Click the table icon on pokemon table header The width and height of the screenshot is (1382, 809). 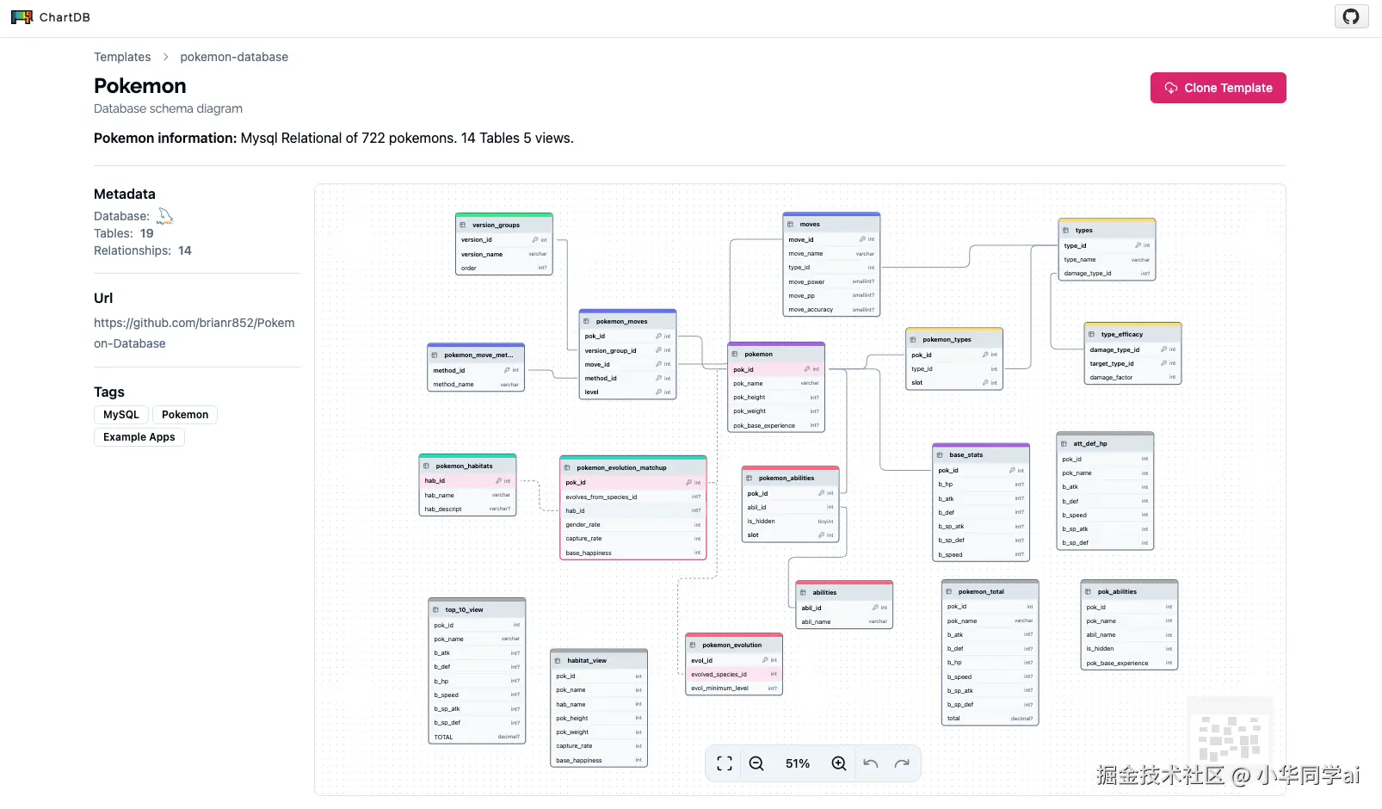click(735, 355)
